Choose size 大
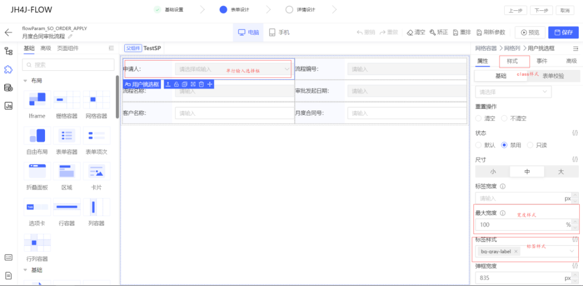This screenshot has height=286, width=583. (x=561, y=172)
